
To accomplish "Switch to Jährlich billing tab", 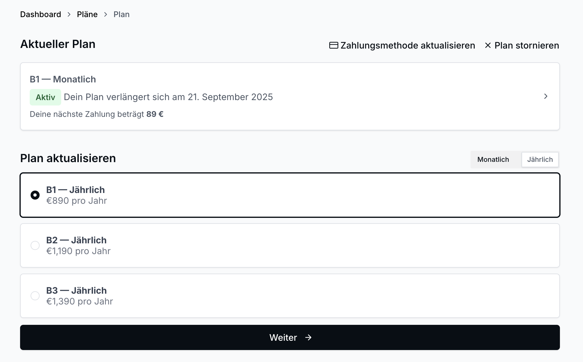I will click(540, 159).
